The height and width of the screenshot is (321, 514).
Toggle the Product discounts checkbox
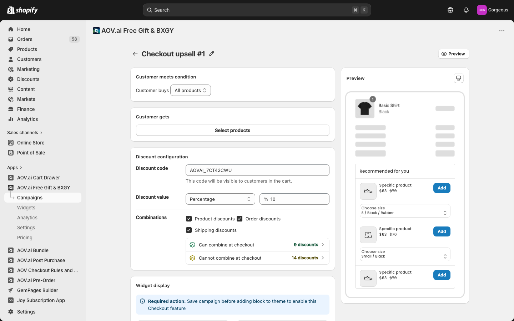(189, 219)
